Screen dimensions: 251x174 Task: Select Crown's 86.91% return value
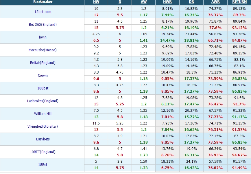pos(239,72)
